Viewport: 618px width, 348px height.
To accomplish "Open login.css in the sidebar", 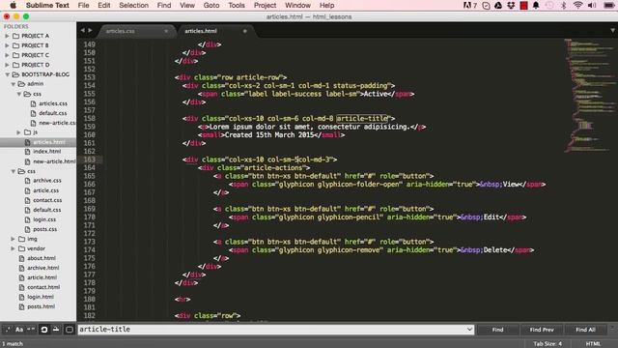I will (44, 219).
